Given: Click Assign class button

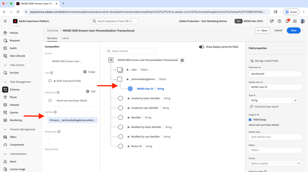Looking at the screenshot, I should 90,72.
